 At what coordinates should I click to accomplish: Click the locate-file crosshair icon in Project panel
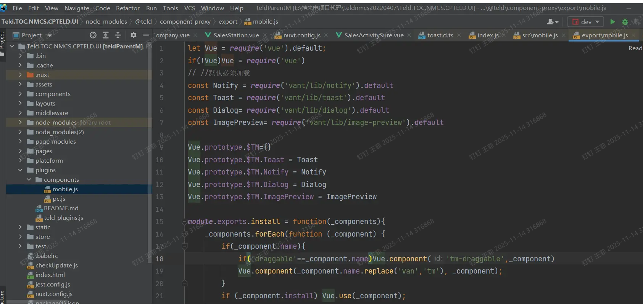click(x=93, y=35)
